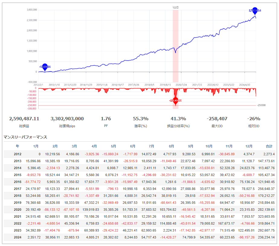
Task: Select the pink shaded drawdown period band
Action: coord(175,36)
